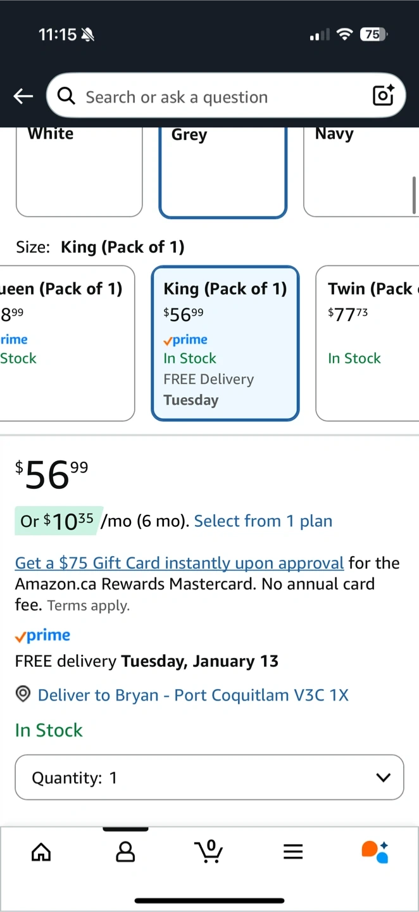Choose the Twin size option
Viewport: 419px width, 912px height.
point(368,343)
